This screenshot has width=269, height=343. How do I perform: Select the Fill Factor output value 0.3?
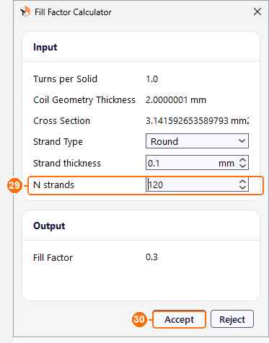click(151, 257)
